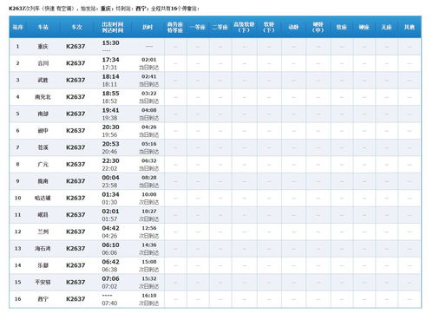
Task: Open the 兰州 station link
Action: (43, 231)
